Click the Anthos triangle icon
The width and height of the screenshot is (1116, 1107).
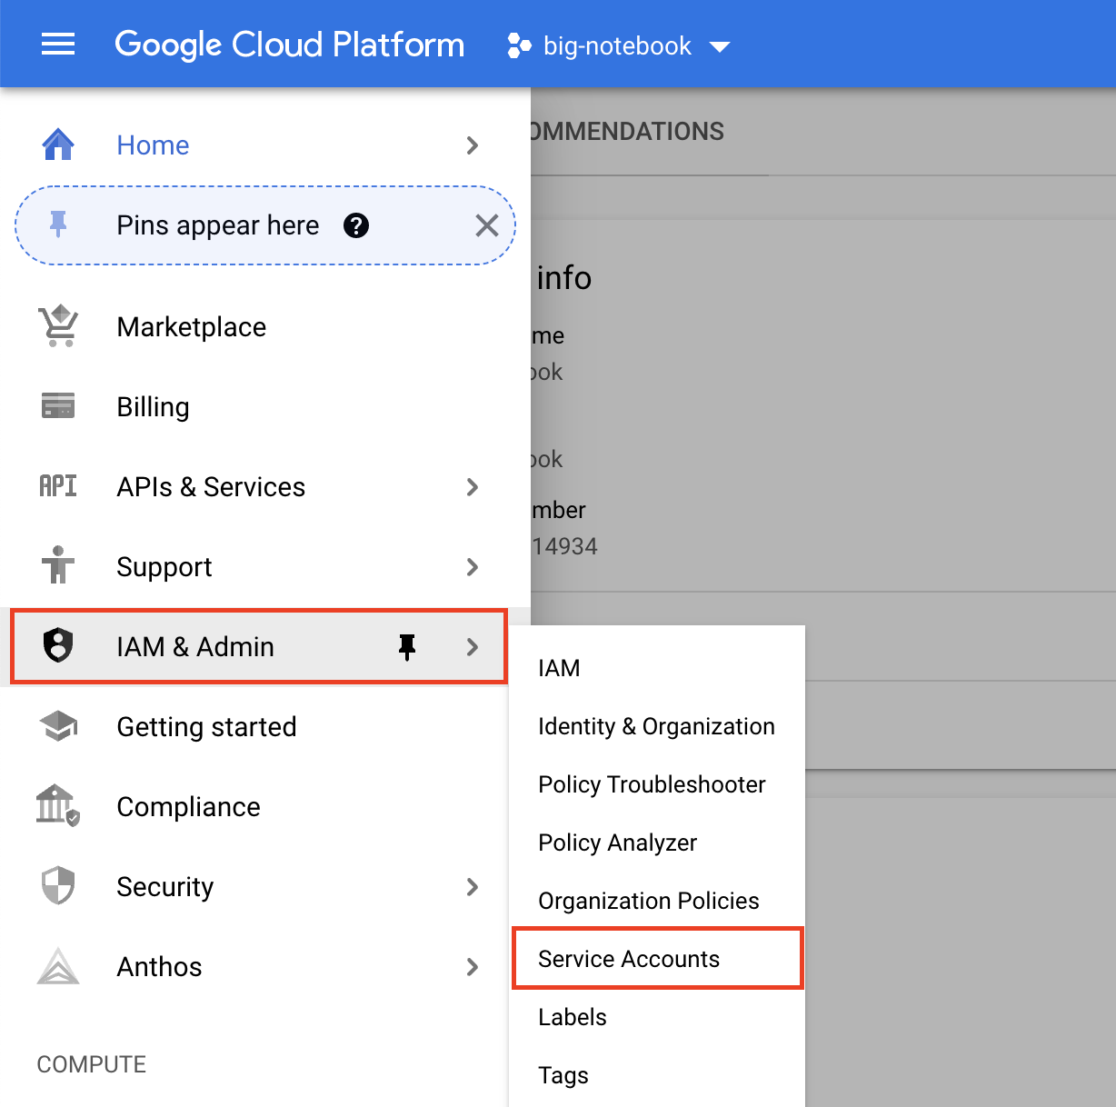58,966
